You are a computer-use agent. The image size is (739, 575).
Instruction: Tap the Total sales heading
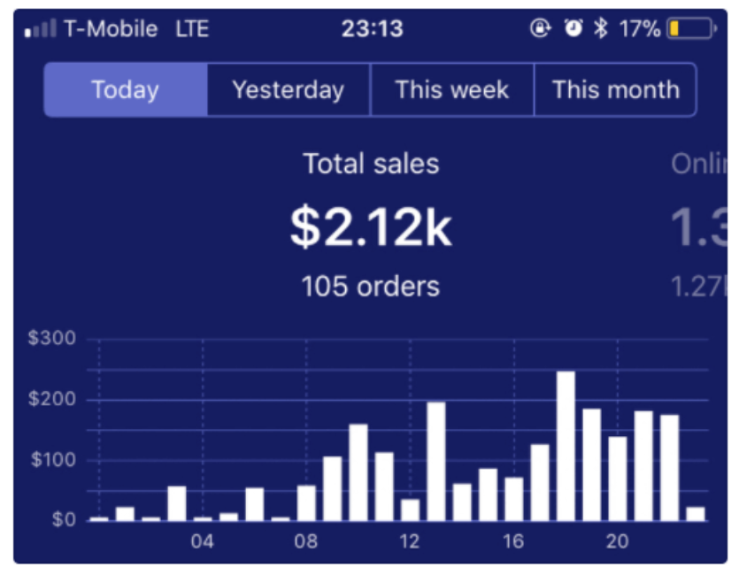pos(371,164)
